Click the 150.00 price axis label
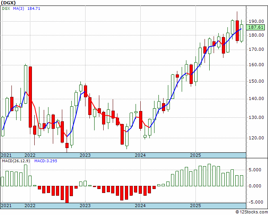 pos(256,81)
